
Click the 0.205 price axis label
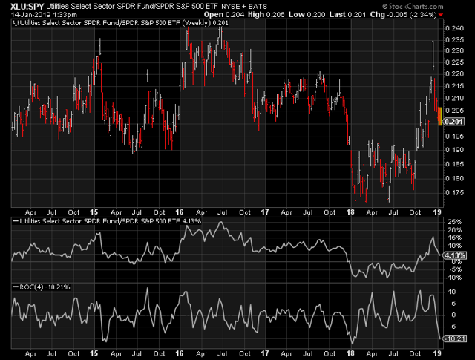[x=454, y=111]
